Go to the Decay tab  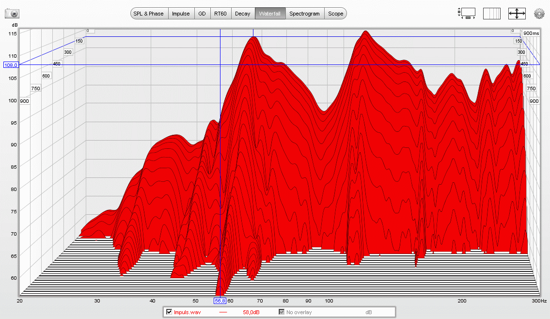(243, 14)
